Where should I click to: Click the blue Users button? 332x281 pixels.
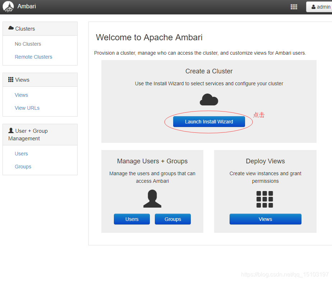tap(132, 219)
